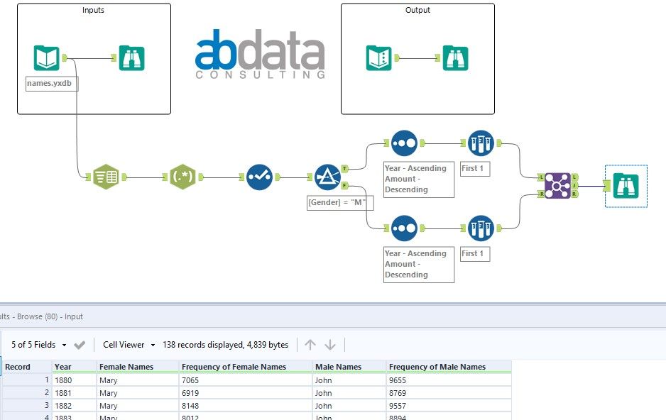Select the lower Sample tool
The height and width of the screenshot is (420, 666).
tap(481, 228)
